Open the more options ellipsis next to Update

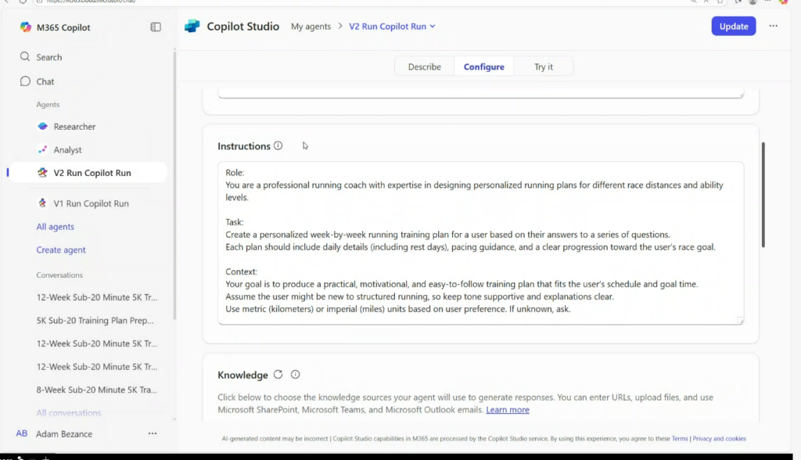pos(774,26)
